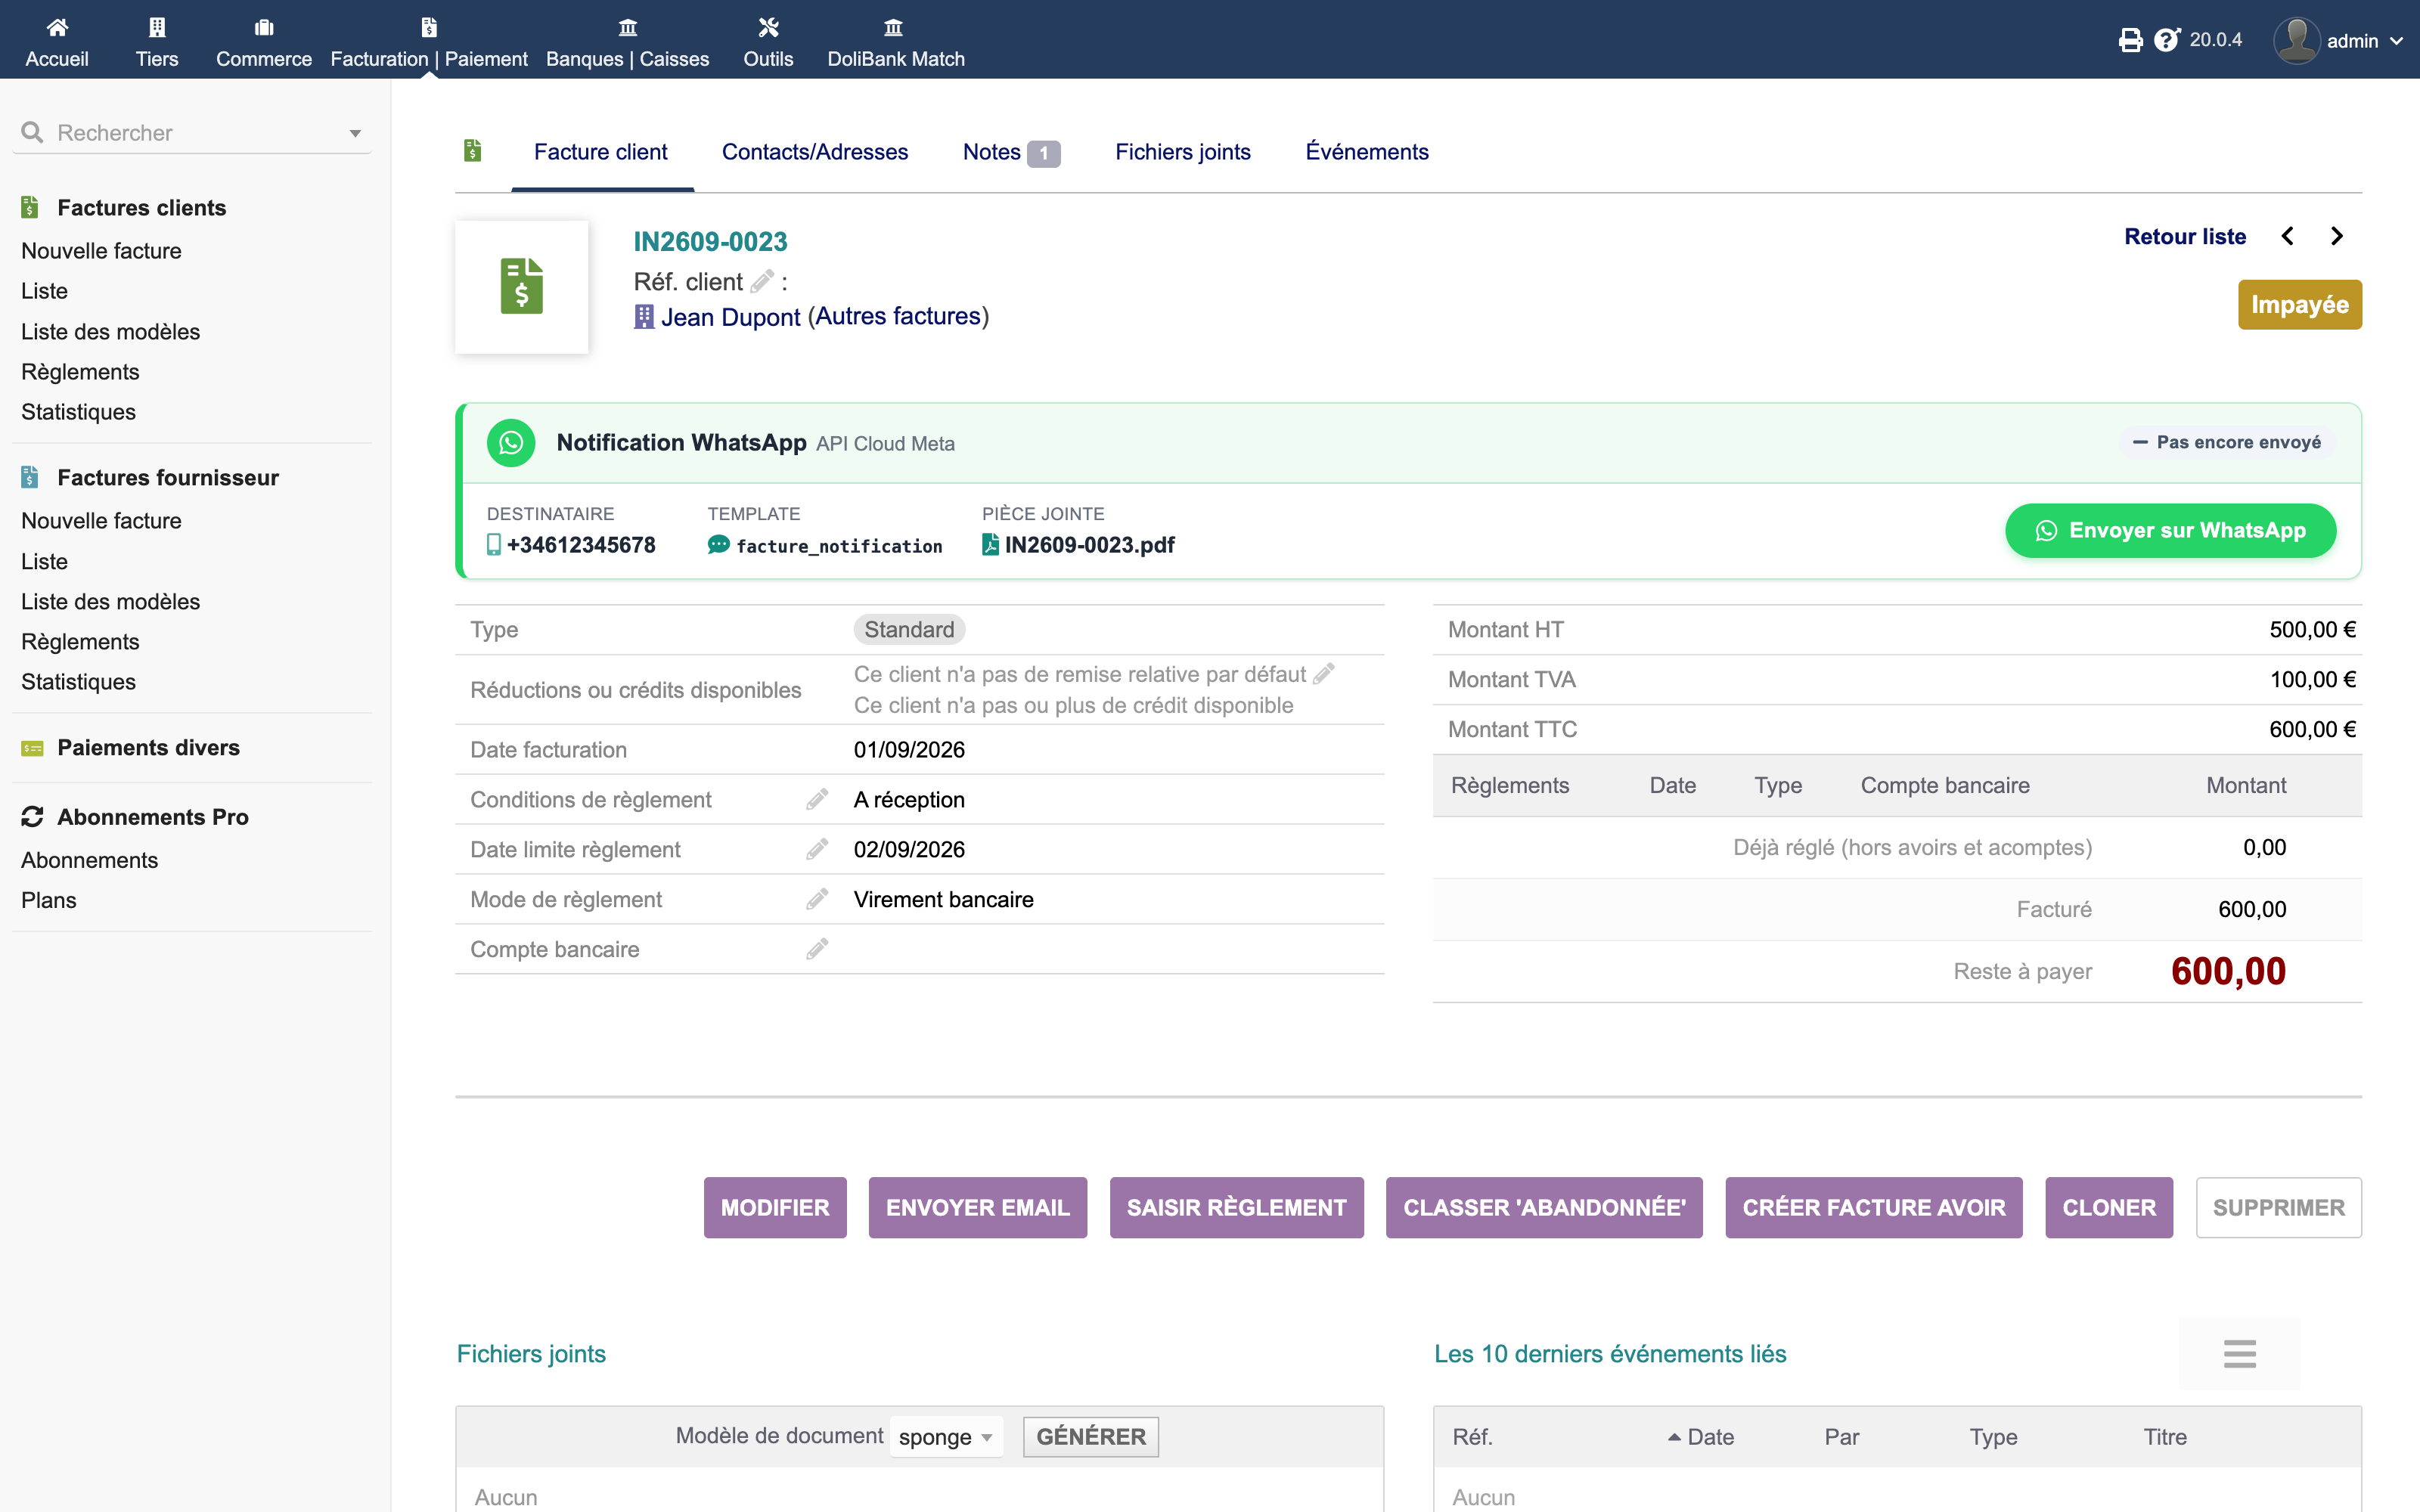Click the print icon in top bar
2420x1512 pixels.
[2130, 40]
